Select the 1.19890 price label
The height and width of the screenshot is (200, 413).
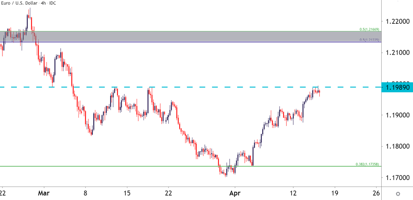click(x=398, y=87)
